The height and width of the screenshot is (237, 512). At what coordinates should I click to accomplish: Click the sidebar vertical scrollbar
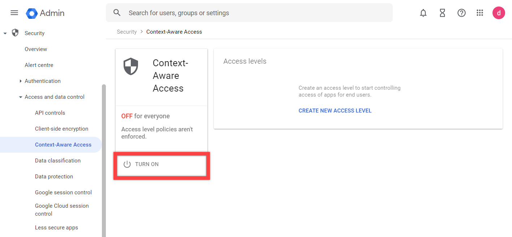[x=104, y=159]
